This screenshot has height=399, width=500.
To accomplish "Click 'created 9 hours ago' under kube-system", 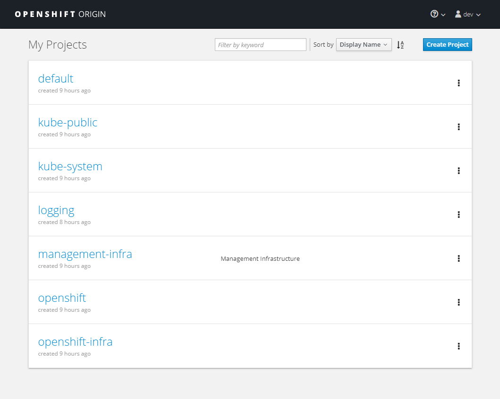I will (64, 178).
